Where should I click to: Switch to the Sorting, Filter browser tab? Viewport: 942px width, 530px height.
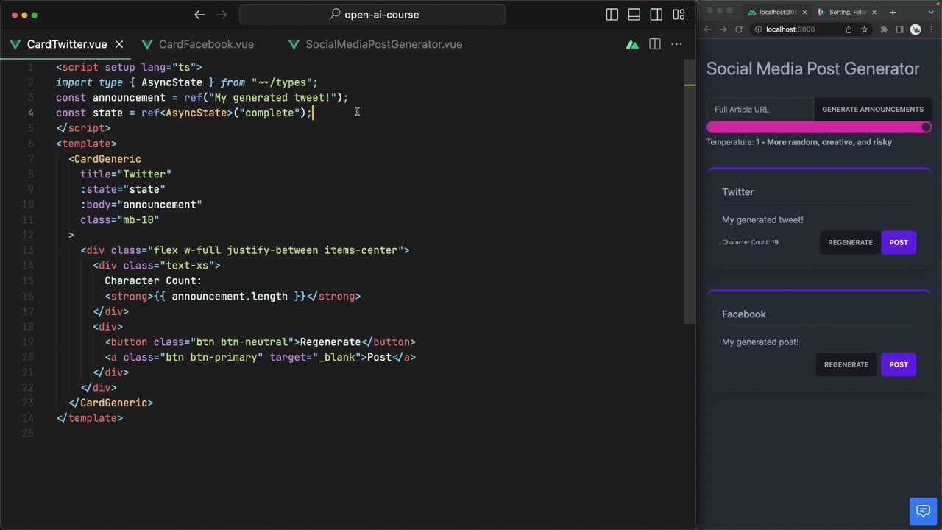point(847,12)
